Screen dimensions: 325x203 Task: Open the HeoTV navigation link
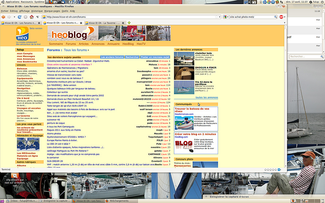(141, 44)
